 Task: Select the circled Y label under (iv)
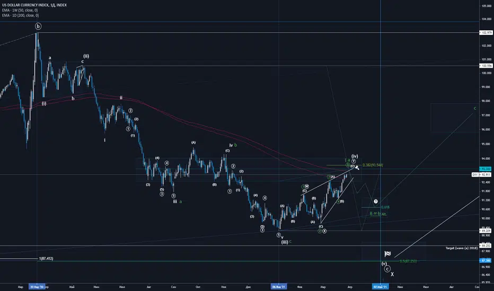pyautogui.click(x=354, y=161)
